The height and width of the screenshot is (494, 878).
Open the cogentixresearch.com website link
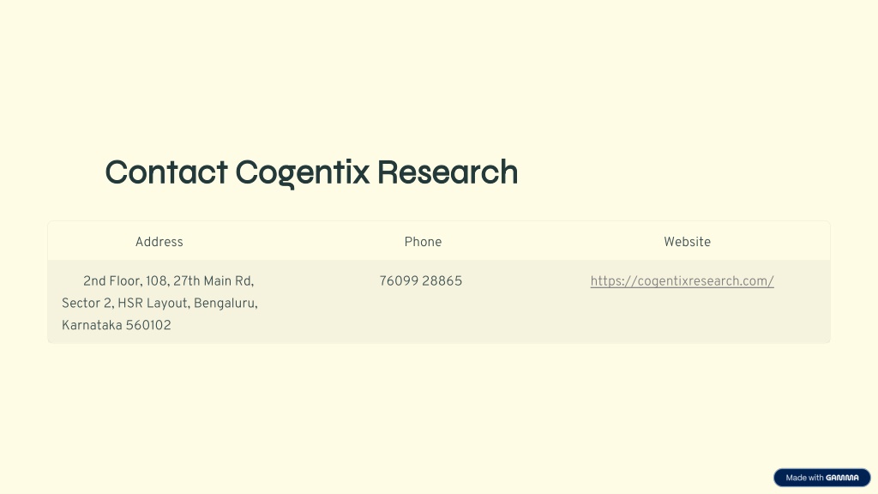(682, 281)
